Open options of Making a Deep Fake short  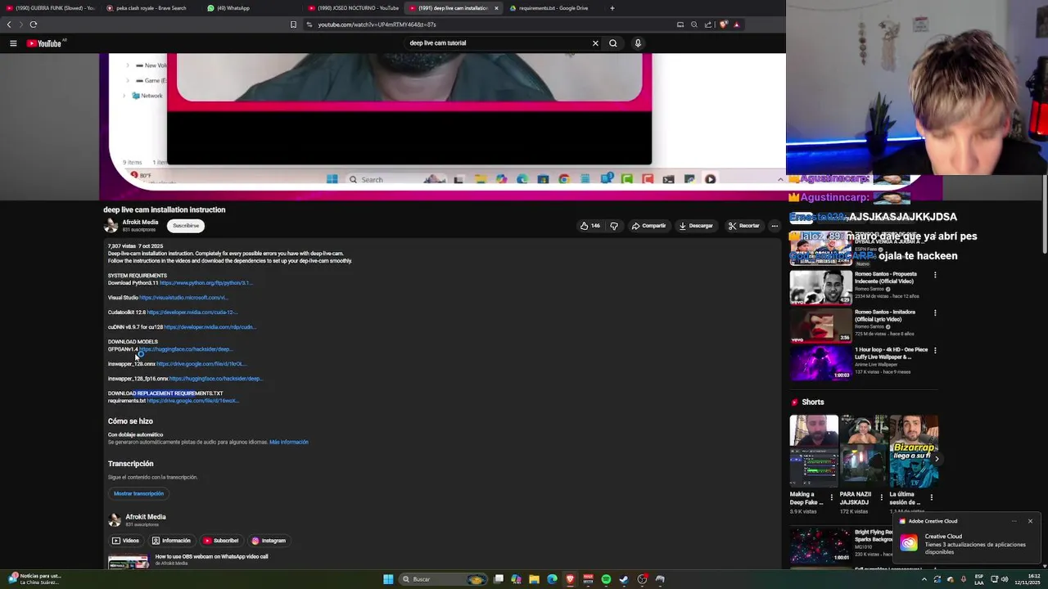click(x=832, y=497)
